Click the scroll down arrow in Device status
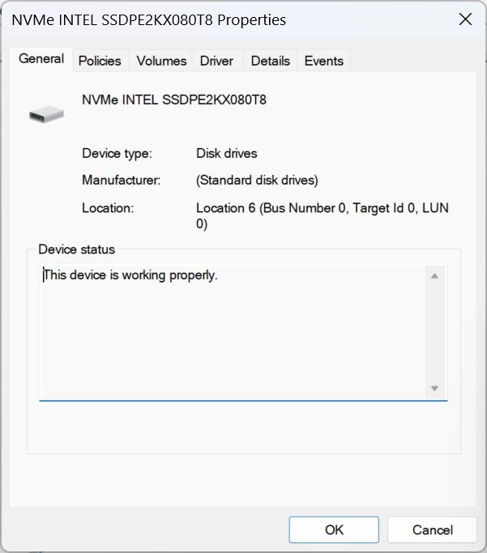 [434, 389]
